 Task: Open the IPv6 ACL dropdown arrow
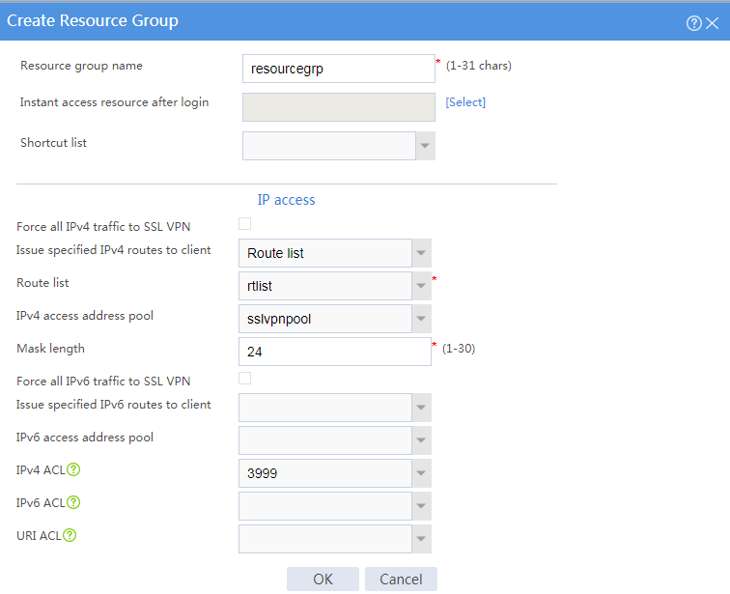pyautogui.click(x=421, y=506)
